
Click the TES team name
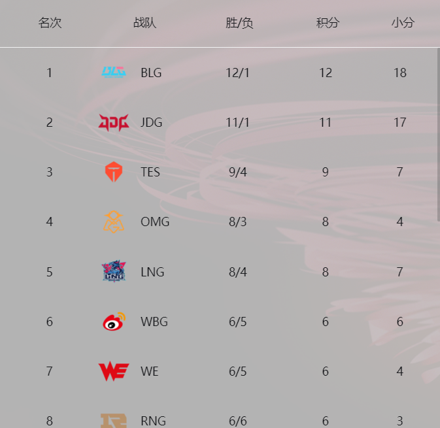150,173
